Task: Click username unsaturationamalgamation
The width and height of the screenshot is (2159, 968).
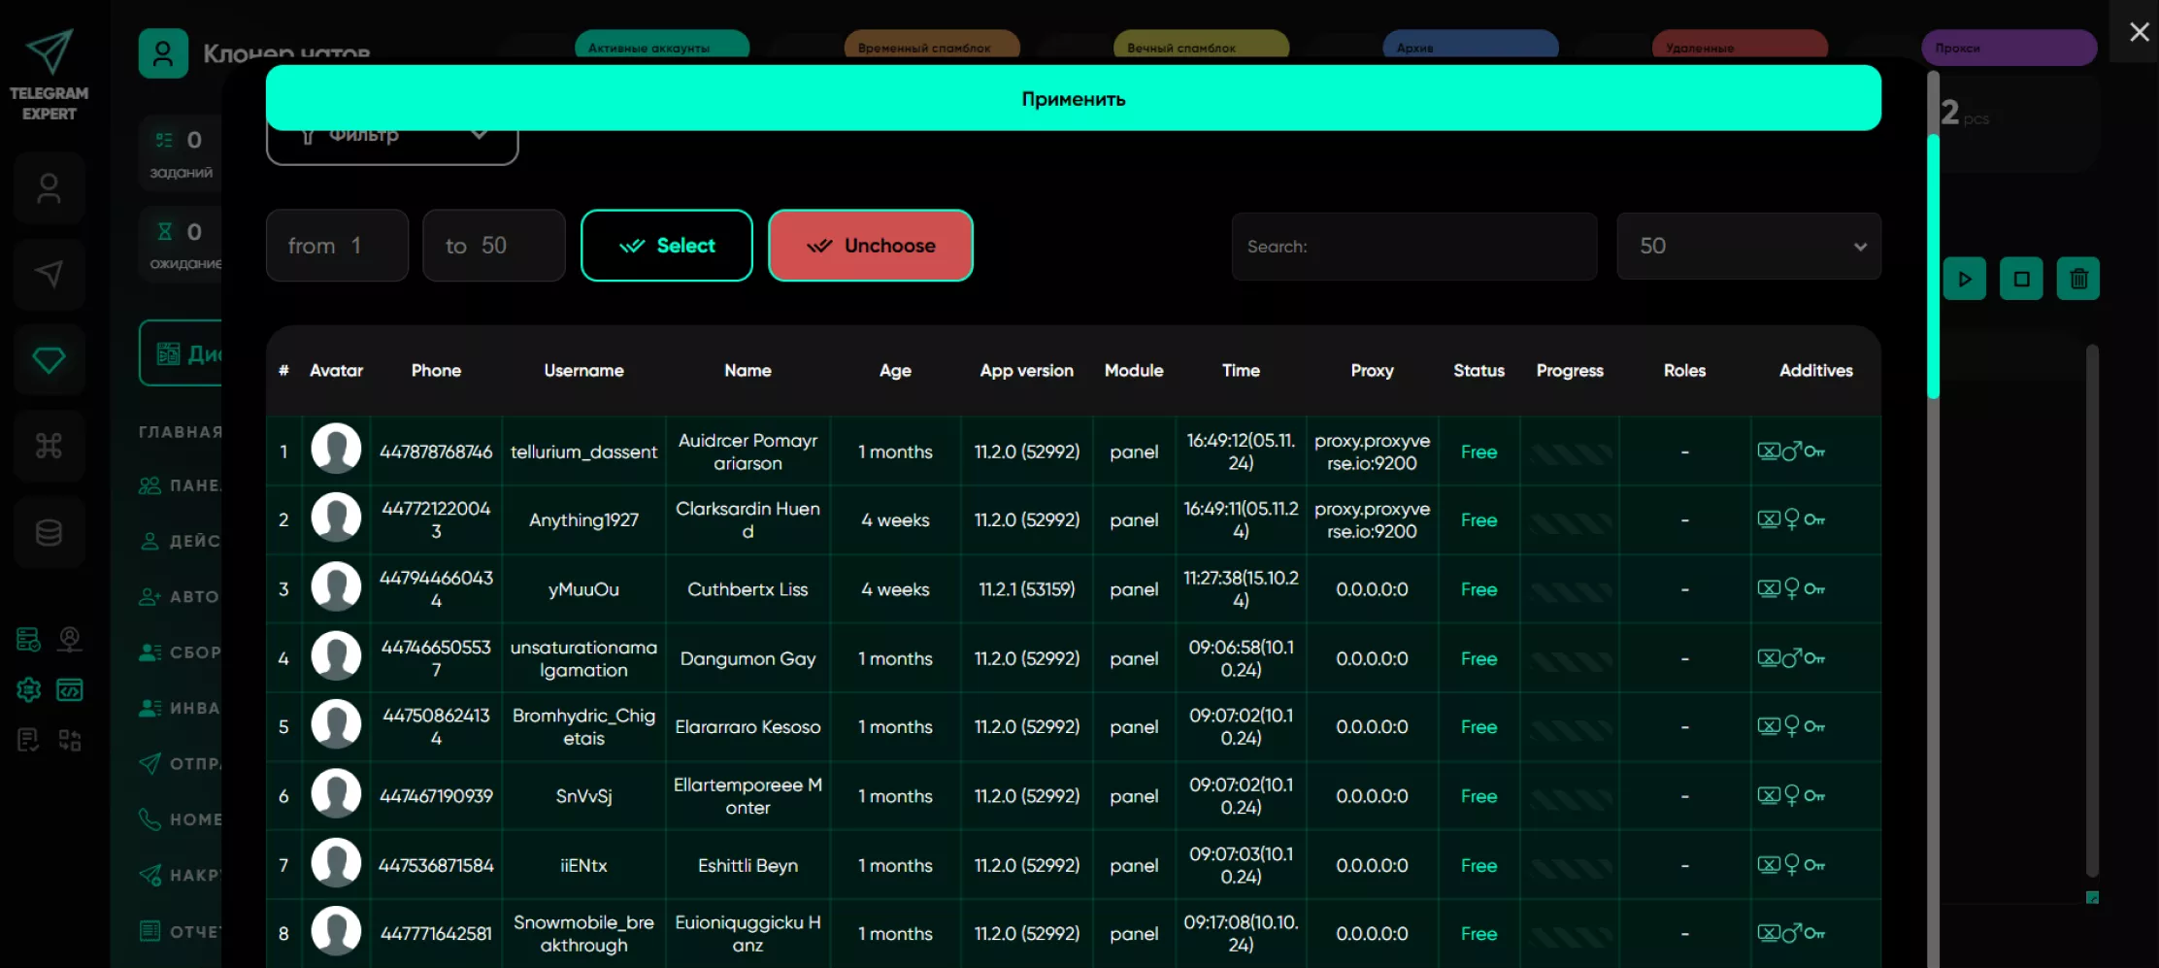Action: 583,658
